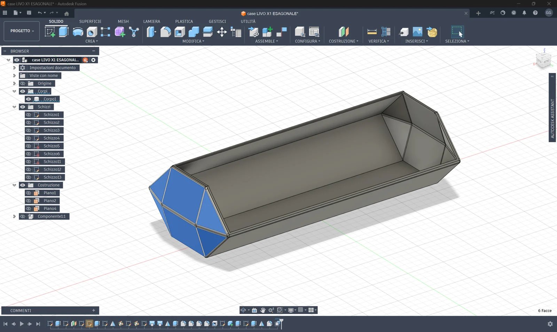Close the case LIVO X1 ESAGONALE document tab
The width and height of the screenshot is (557, 332).
click(x=466, y=14)
